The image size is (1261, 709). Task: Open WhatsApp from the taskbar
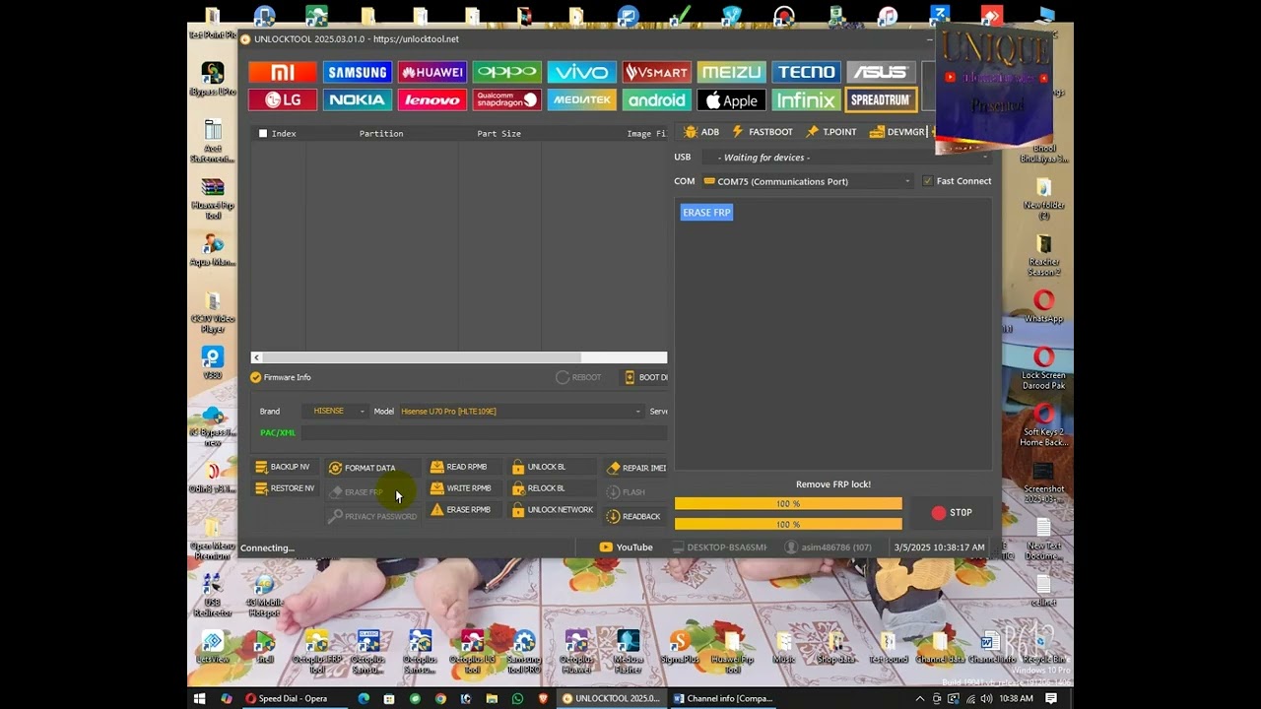click(x=517, y=699)
